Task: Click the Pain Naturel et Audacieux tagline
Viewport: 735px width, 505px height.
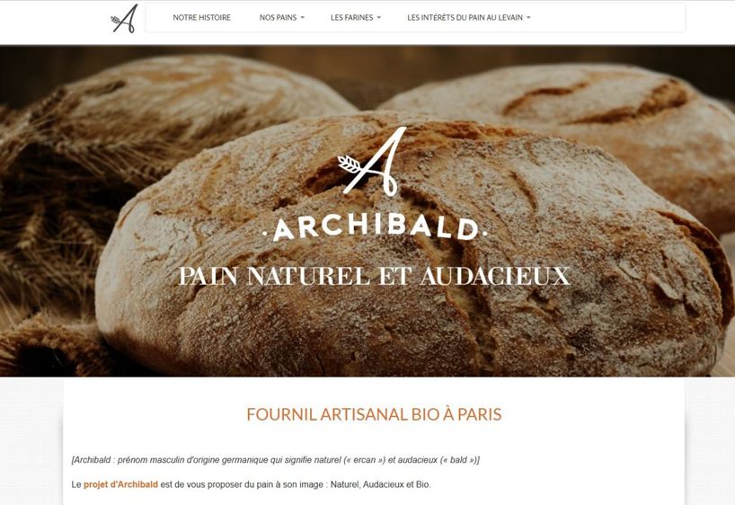Action: (x=374, y=276)
